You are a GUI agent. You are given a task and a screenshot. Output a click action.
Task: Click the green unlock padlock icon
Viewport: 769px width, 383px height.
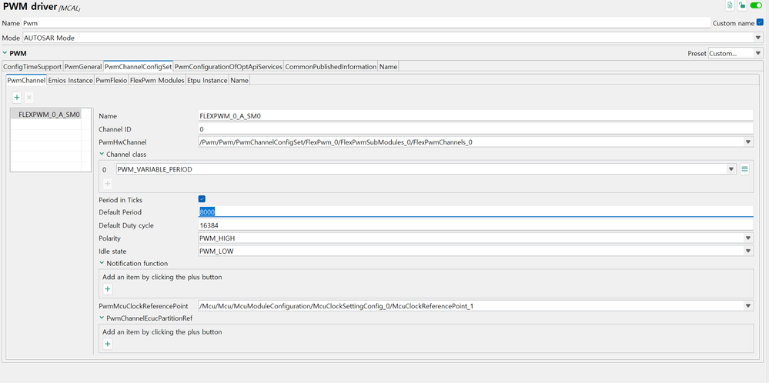pyautogui.click(x=741, y=6)
